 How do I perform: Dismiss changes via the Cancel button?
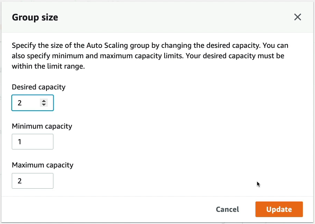(227, 209)
